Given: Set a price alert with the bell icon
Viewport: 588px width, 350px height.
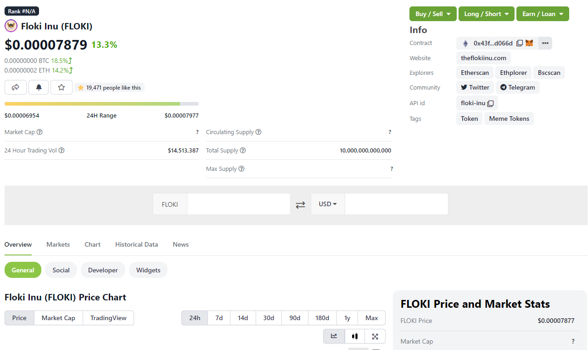Looking at the screenshot, I should click(39, 87).
